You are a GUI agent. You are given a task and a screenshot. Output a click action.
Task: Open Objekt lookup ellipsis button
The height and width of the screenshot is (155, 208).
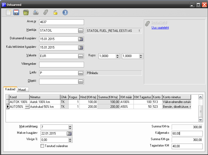pyautogui.click(x=81, y=82)
